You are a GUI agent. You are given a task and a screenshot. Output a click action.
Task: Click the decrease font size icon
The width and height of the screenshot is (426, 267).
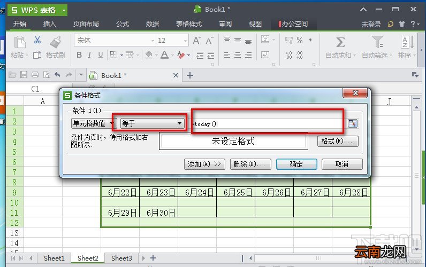coord(209,41)
